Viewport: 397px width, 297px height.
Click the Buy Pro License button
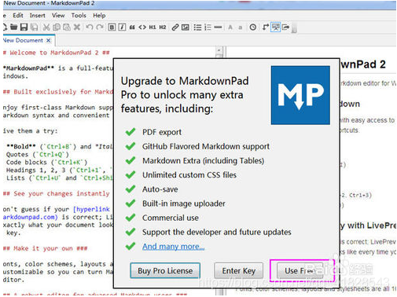tap(165, 270)
